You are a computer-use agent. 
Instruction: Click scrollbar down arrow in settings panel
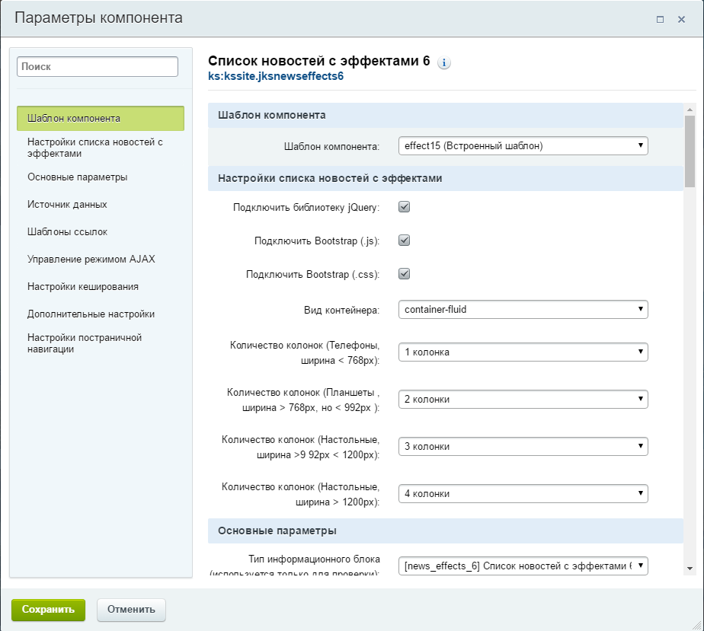coord(690,568)
